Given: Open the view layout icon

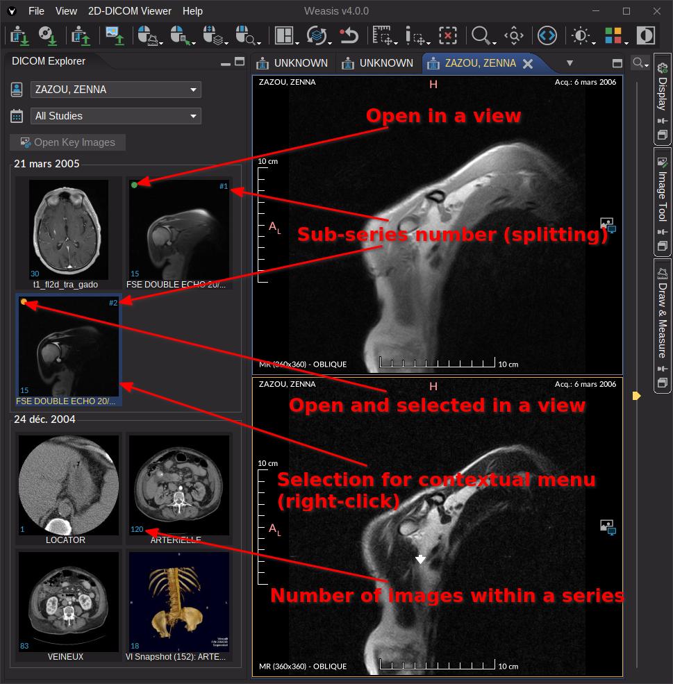Looking at the screenshot, I should (284, 35).
